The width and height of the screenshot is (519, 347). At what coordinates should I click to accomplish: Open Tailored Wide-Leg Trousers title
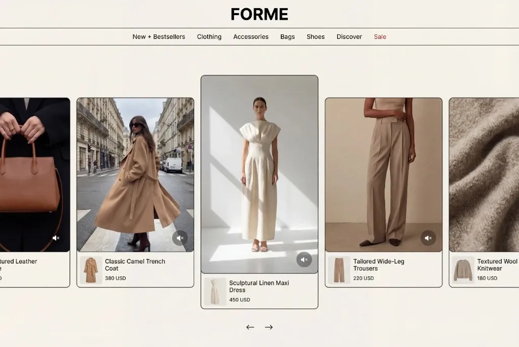click(379, 265)
